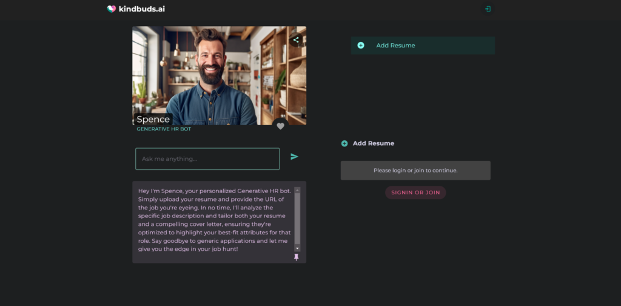Click the kindbuds.ai heart logo icon

click(x=111, y=9)
